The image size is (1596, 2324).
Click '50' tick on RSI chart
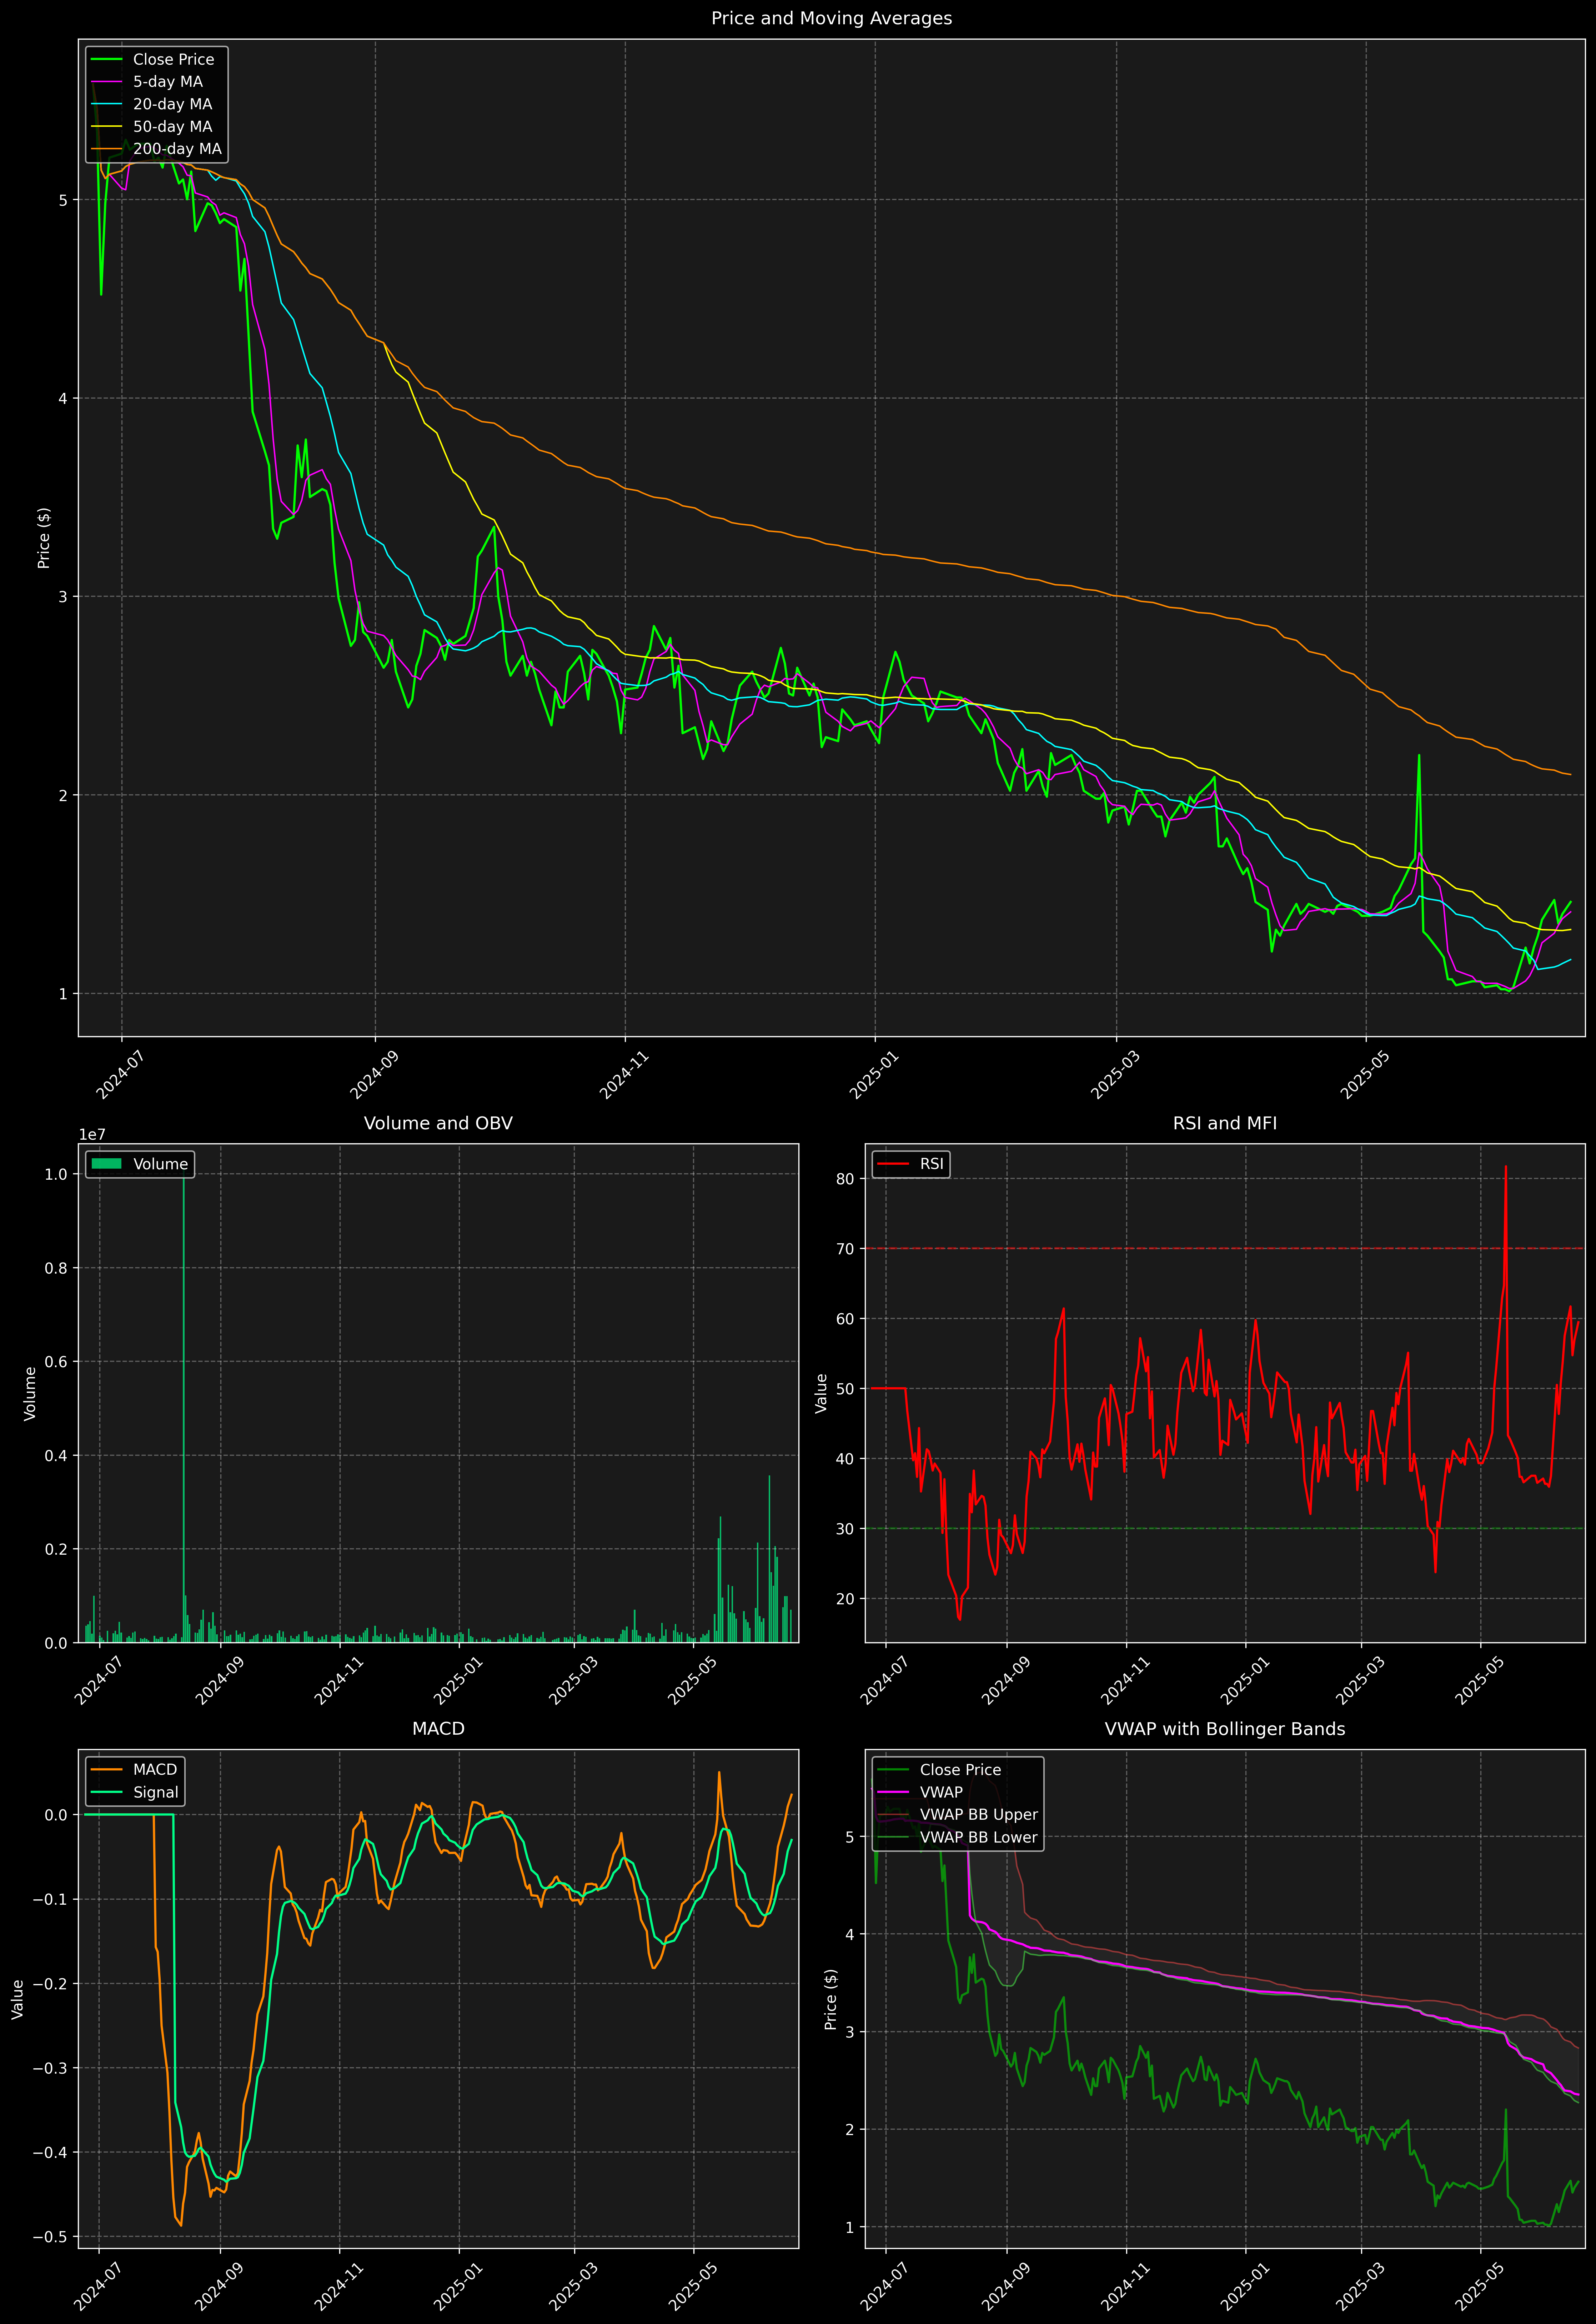[846, 1389]
